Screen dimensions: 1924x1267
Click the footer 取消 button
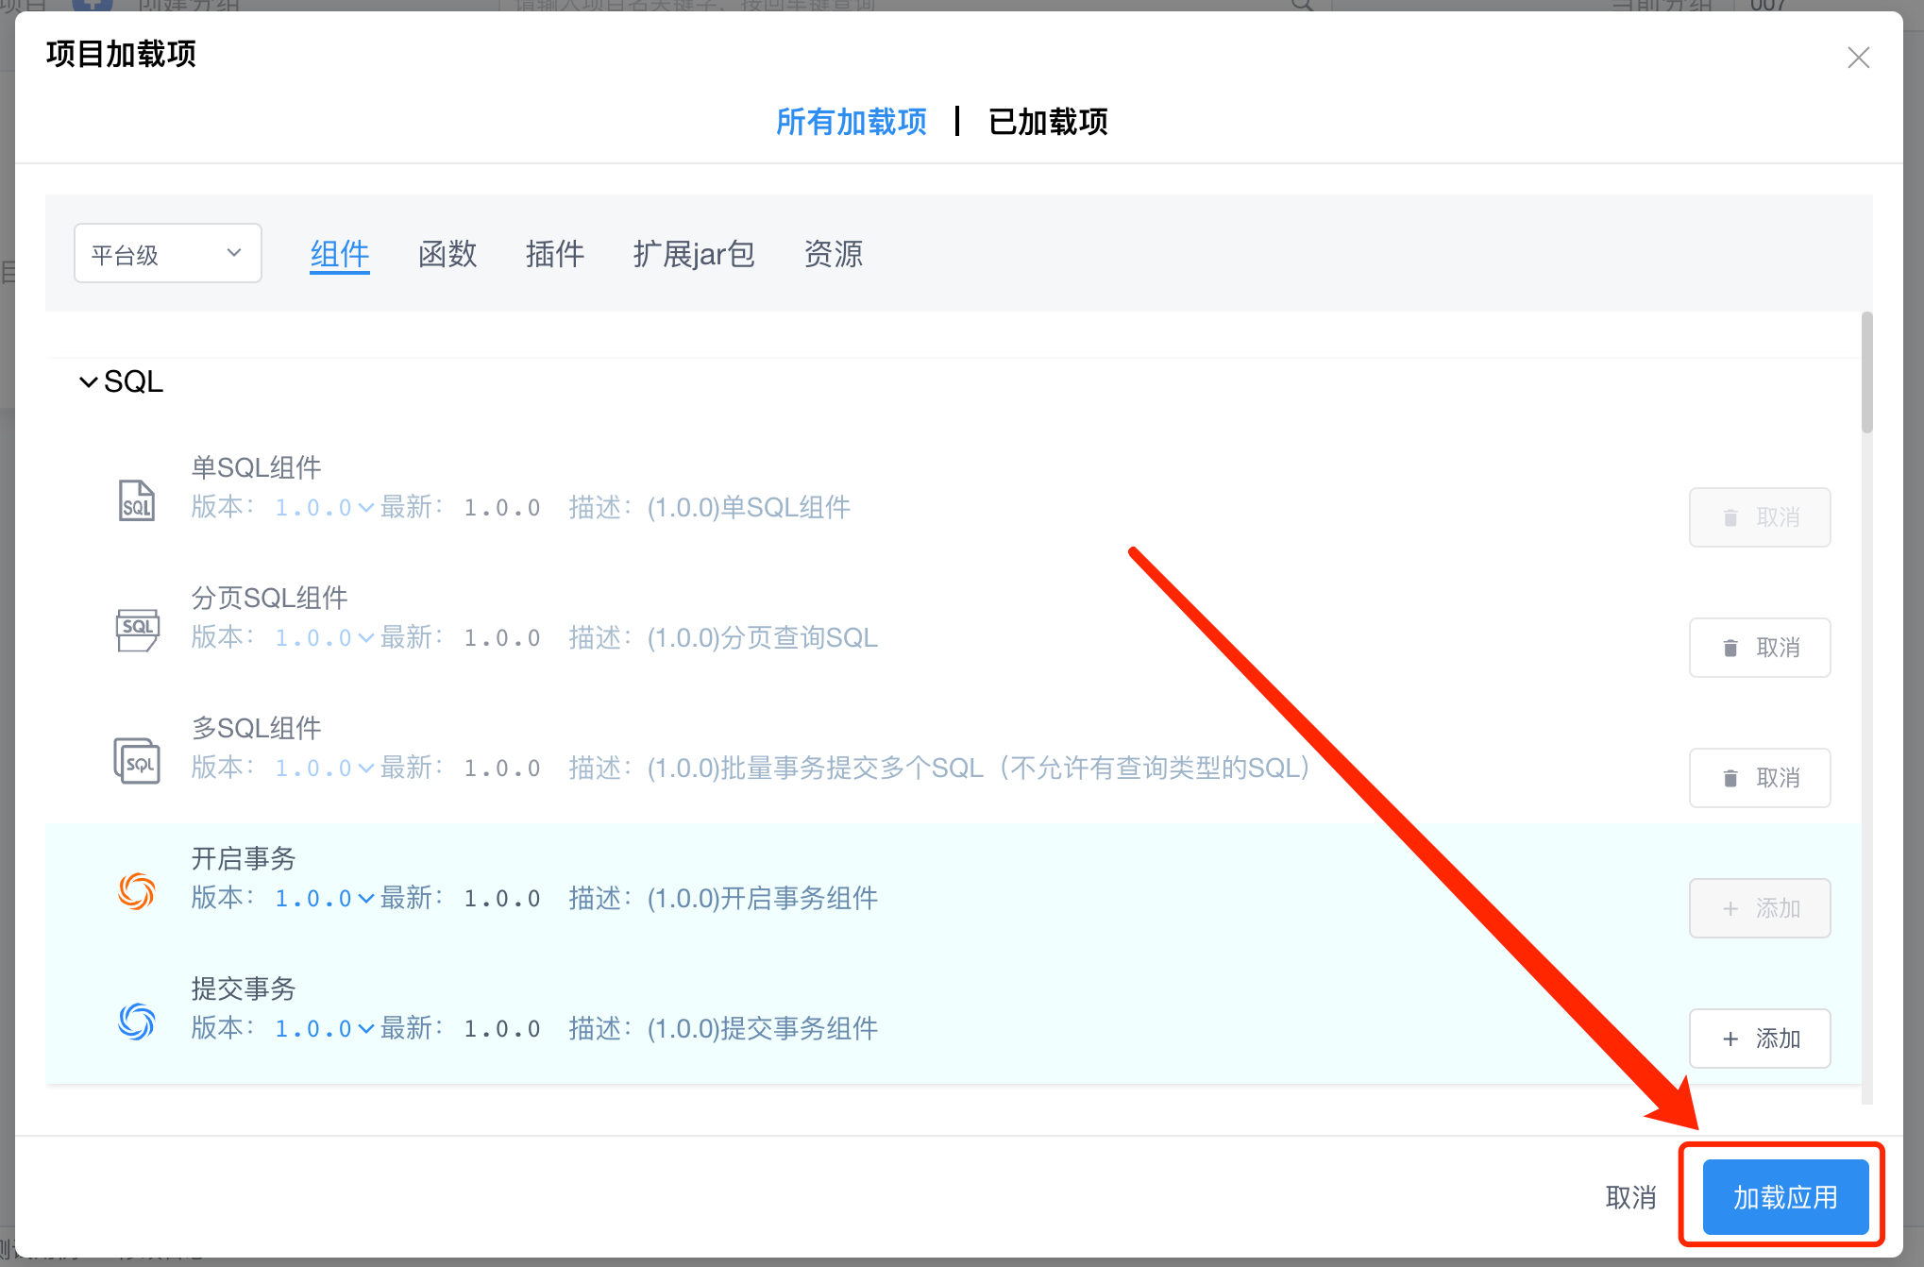[x=1630, y=1197]
